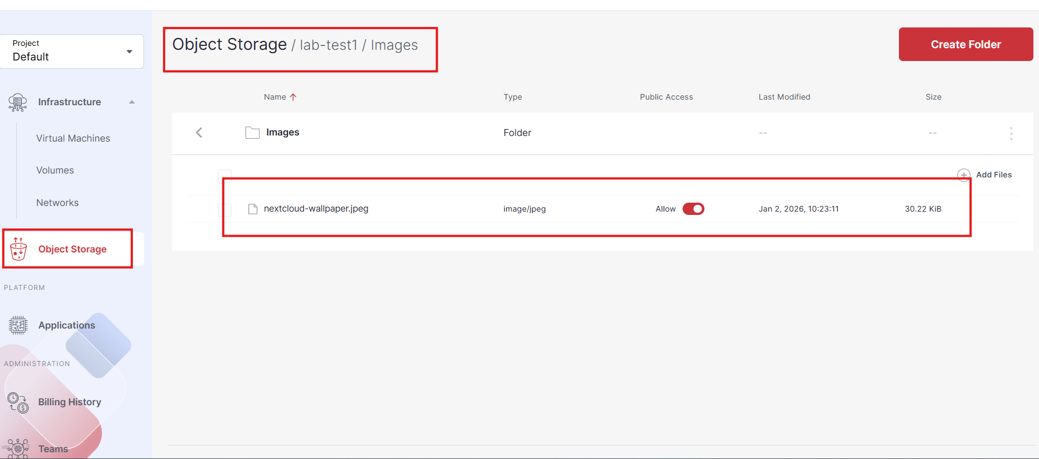Click the Last Modified column header
The width and height of the screenshot is (1039, 459).
785,97
